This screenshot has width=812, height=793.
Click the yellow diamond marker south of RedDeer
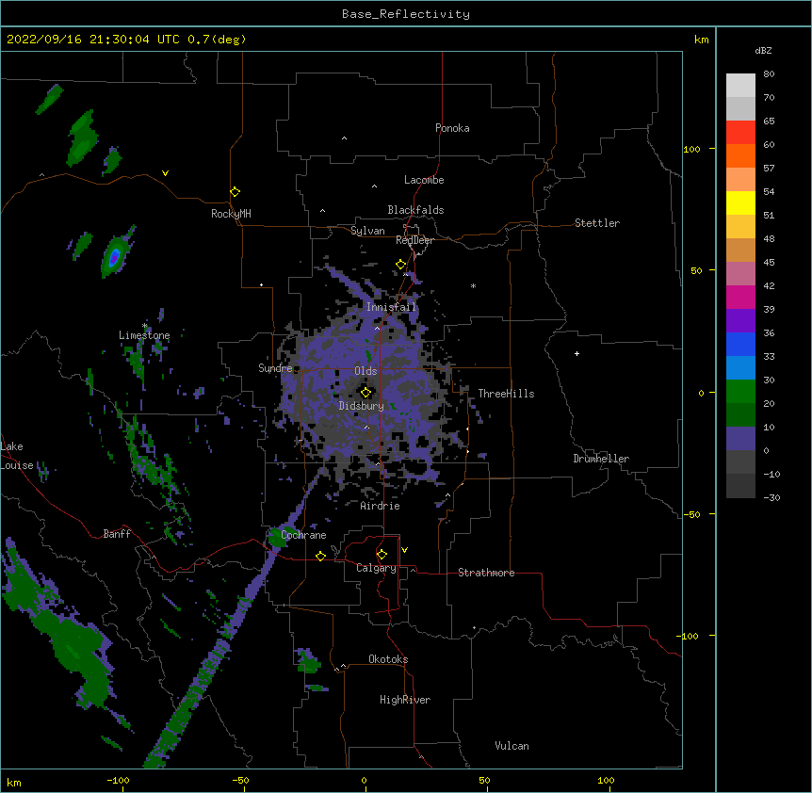point(401,265)
